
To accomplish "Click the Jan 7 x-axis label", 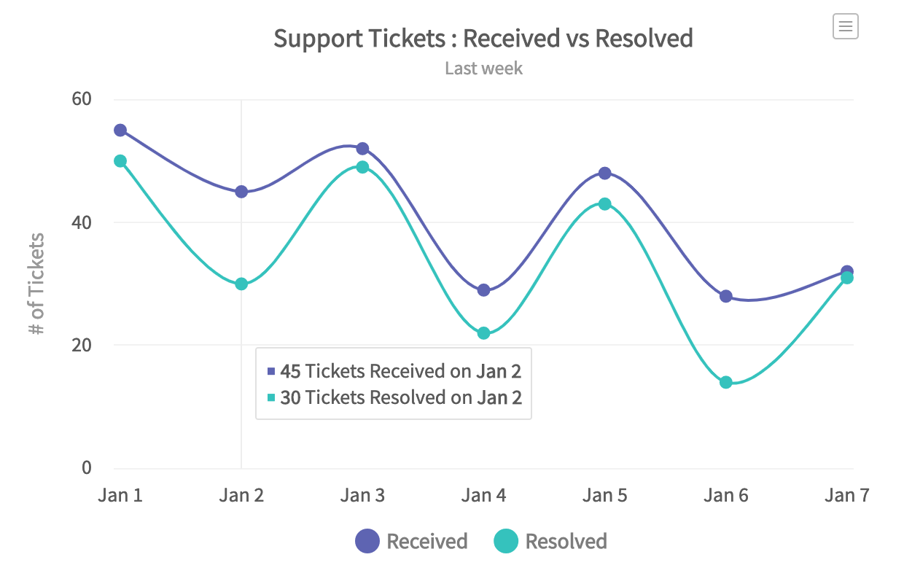I will coord(846,496).
